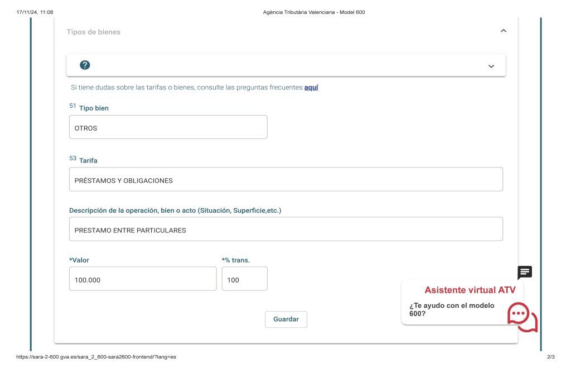Click the red virtual assistant chat bubble
The height and width of the screenshot is (368, 571).
pos(522,317)
